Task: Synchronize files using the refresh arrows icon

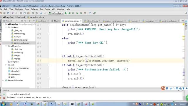Action: (8, 13)
